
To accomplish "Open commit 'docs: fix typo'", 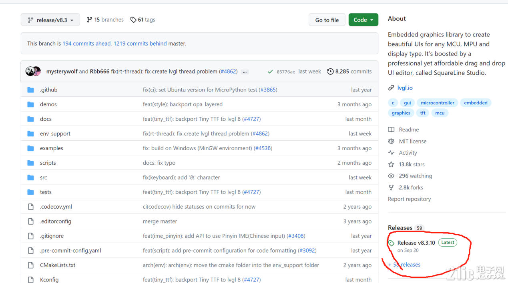I will tap(159, 163).
